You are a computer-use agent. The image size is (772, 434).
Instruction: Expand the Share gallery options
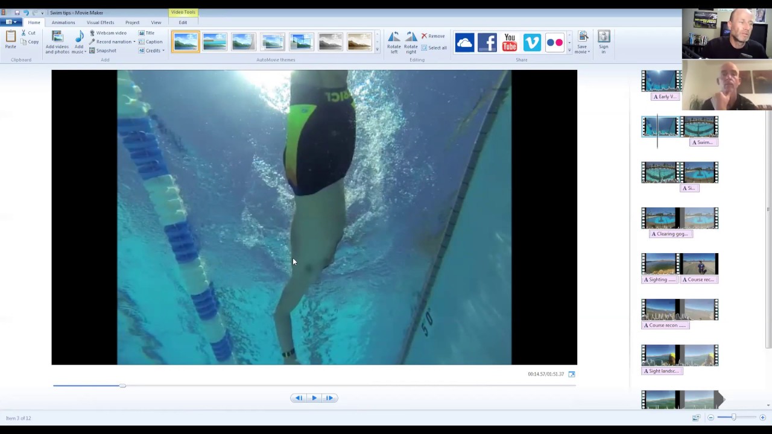coord(569,50)
